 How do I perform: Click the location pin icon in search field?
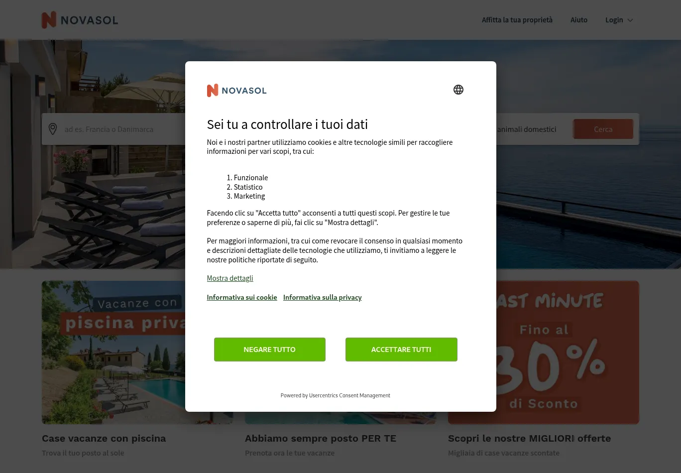coord(53,129)
